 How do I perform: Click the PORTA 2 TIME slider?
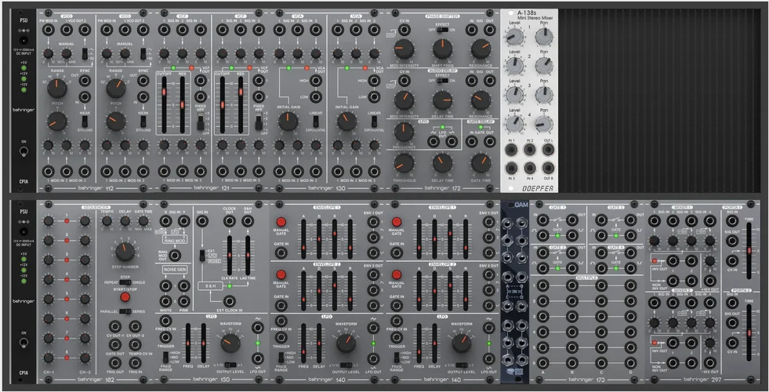[x=749, y=333]
